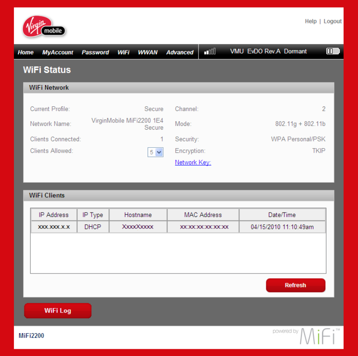Viewport: 358px width, 356px height.
Task: Click the battery level icon
Action: pos(333,51)
